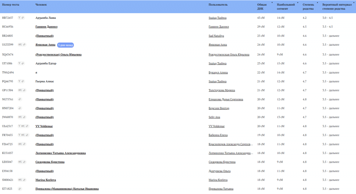Screen dimensions: 356x194
Task: Click the 'Пользователь' column header
Action: (x=218, y=5)
